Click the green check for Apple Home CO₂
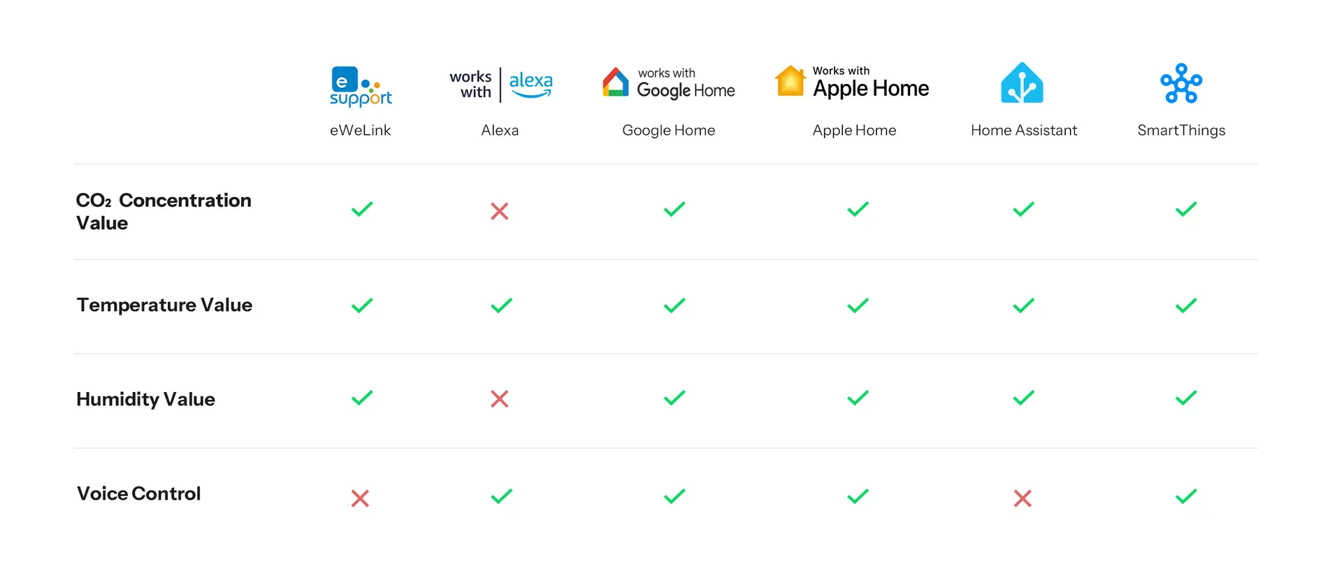Screen dimensions: 1342x587 pos(858,209)
